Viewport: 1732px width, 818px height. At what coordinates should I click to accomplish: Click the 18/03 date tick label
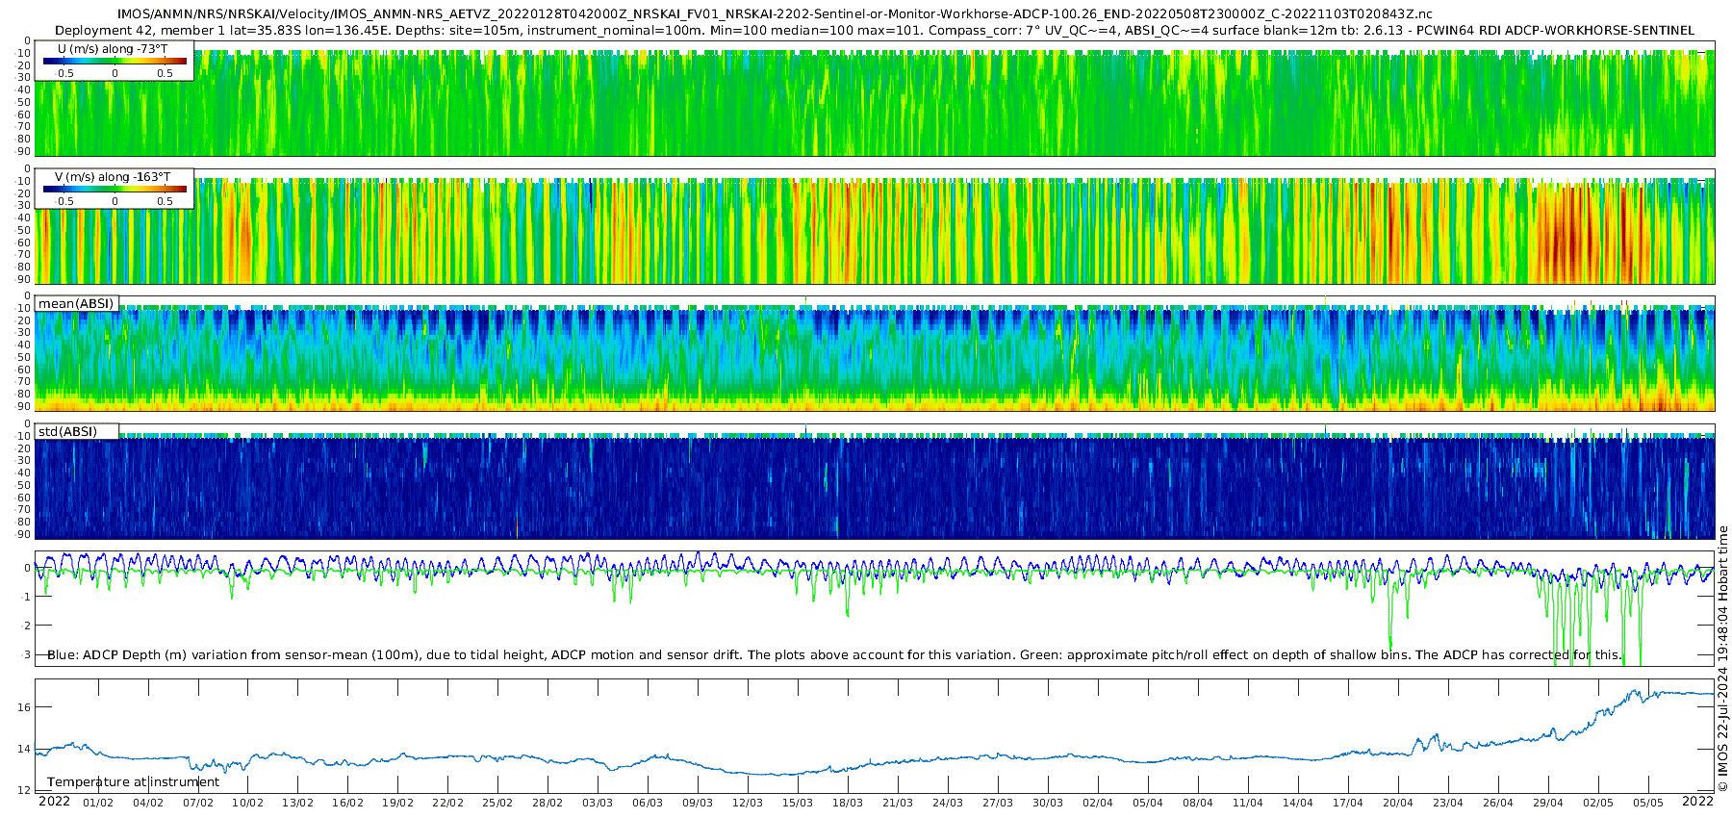coord(849,803)
